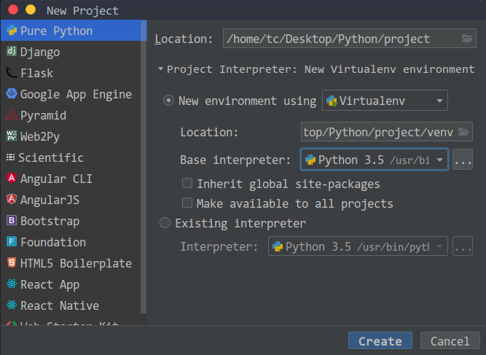The width and height of the screenshot is (486, 355).
Task: Browse for project location folder icon
Action: (467, 39)
